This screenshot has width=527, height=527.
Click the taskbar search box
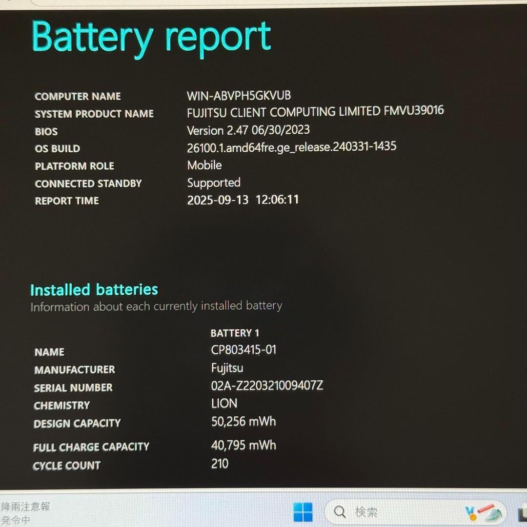point(416,512)
